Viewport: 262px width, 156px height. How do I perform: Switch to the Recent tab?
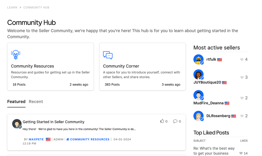point(36,101)
